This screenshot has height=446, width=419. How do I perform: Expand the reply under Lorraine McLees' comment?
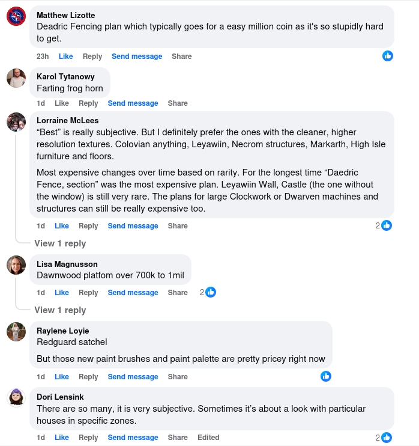coord(60,243)
